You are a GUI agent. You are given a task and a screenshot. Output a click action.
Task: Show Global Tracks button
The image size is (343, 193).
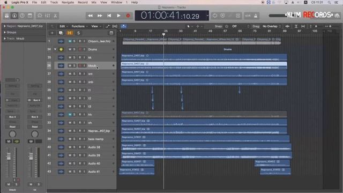coord(111,33)
